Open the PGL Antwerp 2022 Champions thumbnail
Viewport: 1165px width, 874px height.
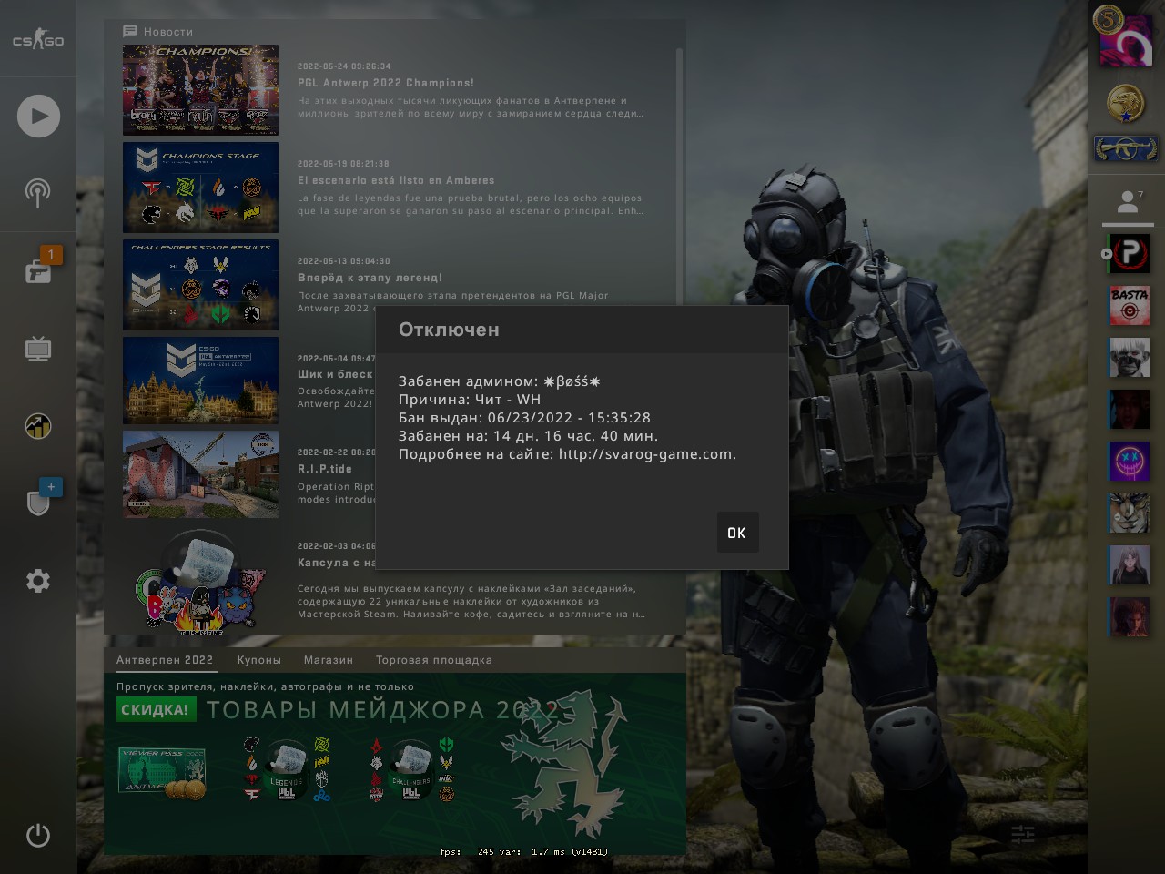[200, 90]
